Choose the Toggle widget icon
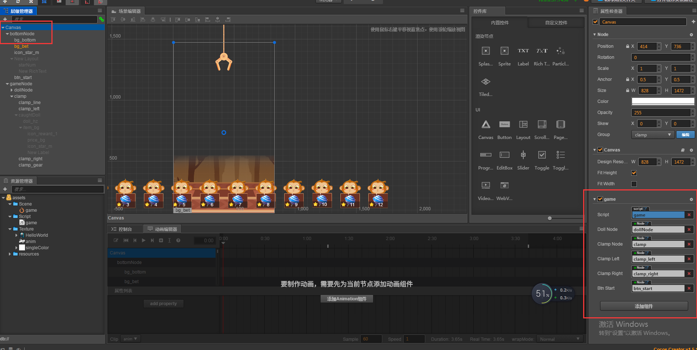 pyautogui.click(x=542, y=155)
